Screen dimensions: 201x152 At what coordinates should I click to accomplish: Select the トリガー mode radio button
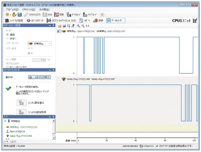click(8, 38)
